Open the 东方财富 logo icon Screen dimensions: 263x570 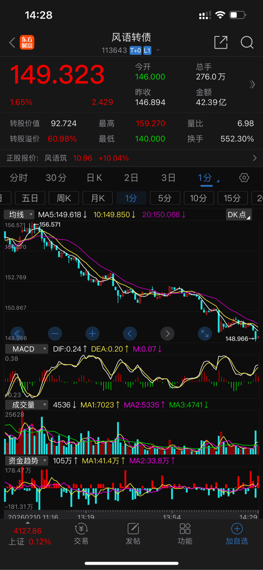27,43
